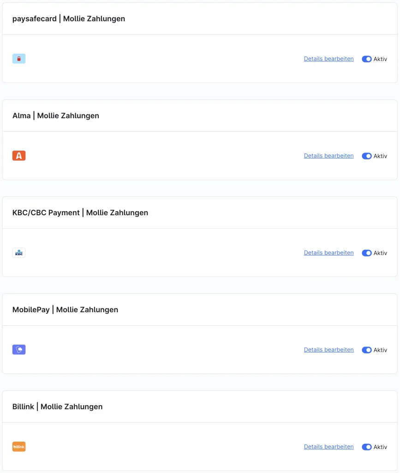Click the Aktiv label in the Alma card
The image size is (400, 473).
(381, 156)
